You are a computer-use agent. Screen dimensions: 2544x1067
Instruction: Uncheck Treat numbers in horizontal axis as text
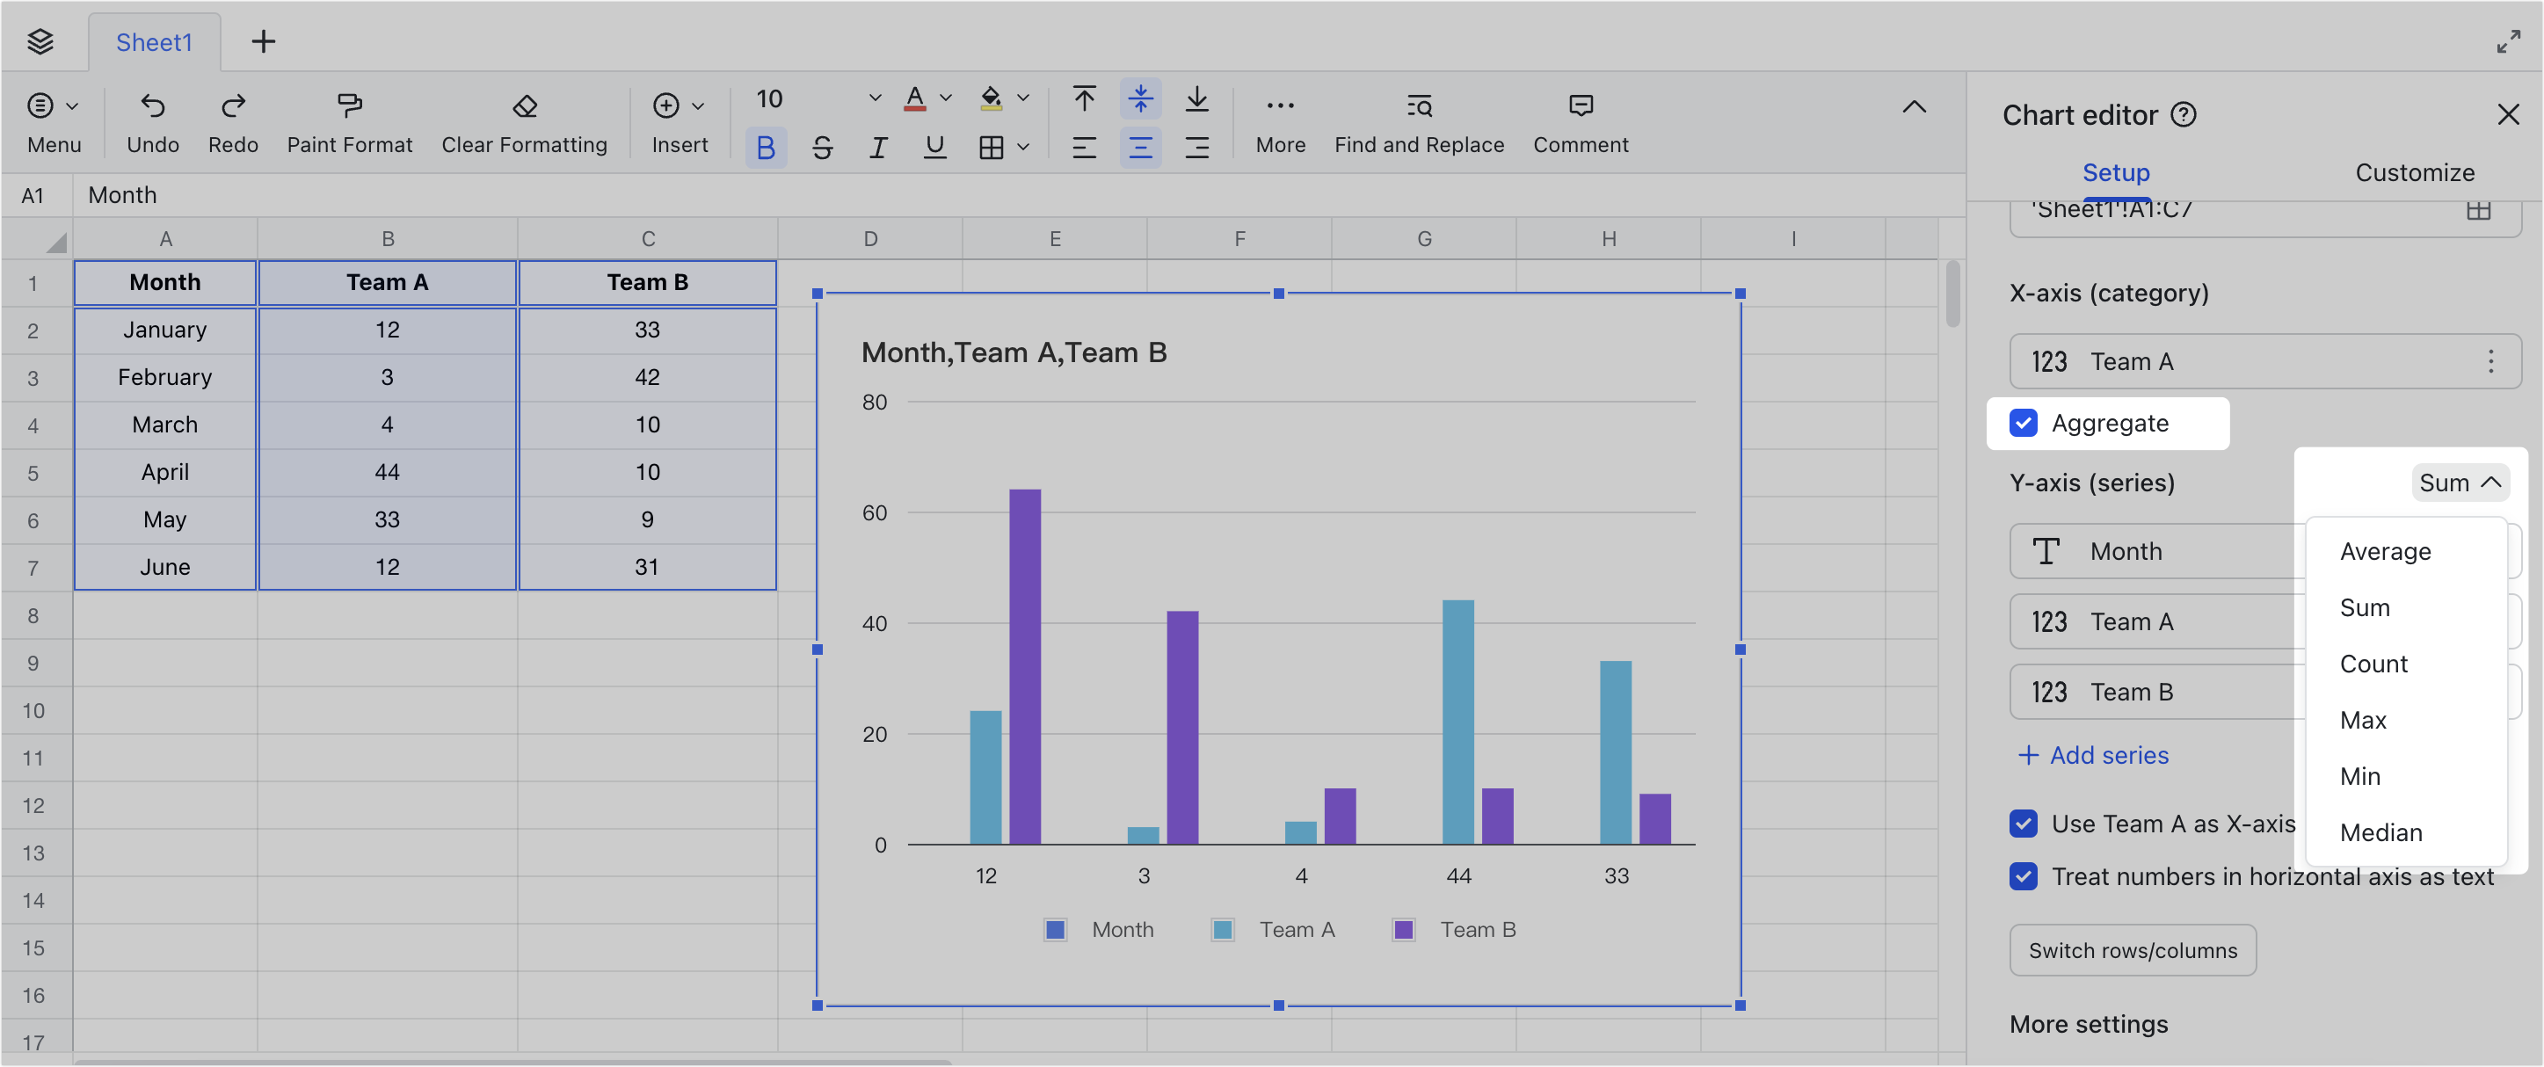[2024, 876]
